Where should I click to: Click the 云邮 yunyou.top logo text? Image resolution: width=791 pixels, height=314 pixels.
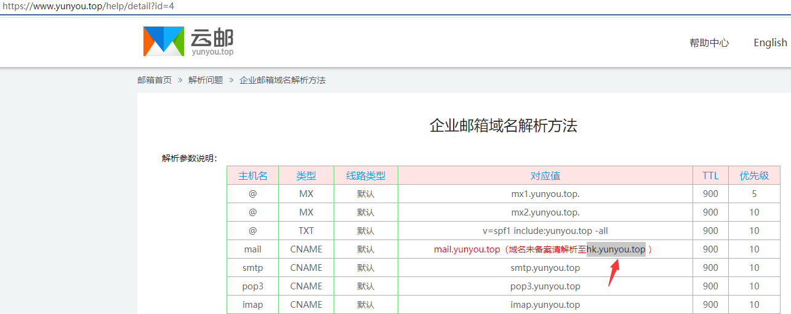(x=212, y=42)
